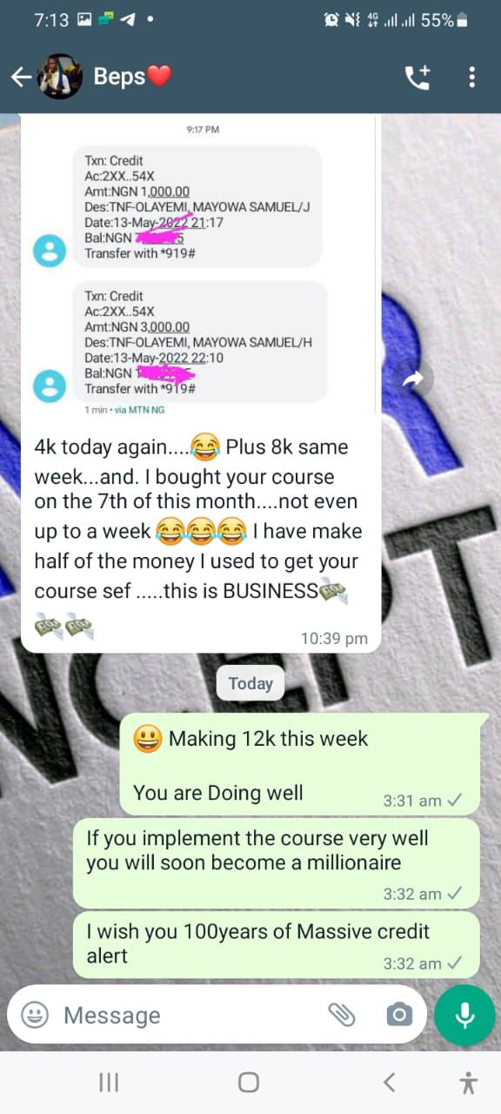501x1114 pixels.
Task: Tap the forward arrow beside the screenshot
Action: [412, 379]
